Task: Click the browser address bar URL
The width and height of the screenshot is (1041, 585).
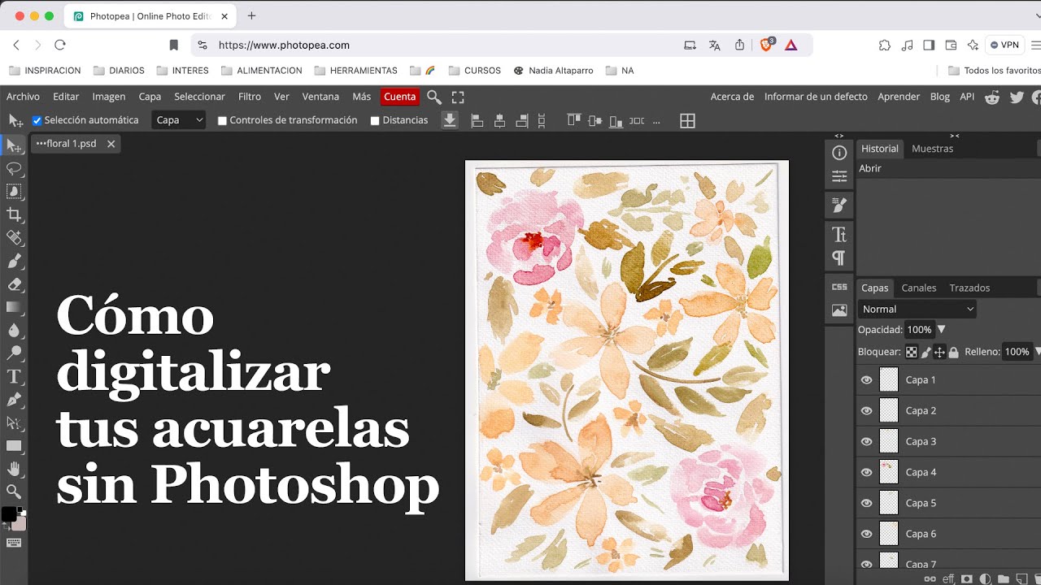Action: point(284,45)
